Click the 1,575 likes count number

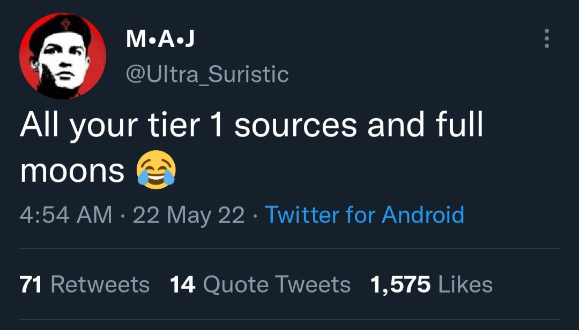click(400, 285)
